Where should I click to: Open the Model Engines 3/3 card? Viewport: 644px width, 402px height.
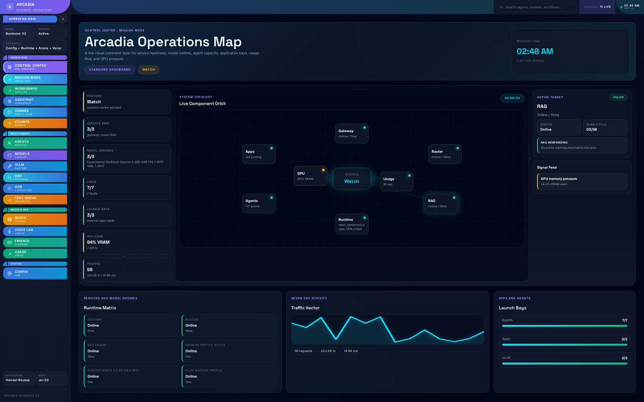[x=127, y=158]
